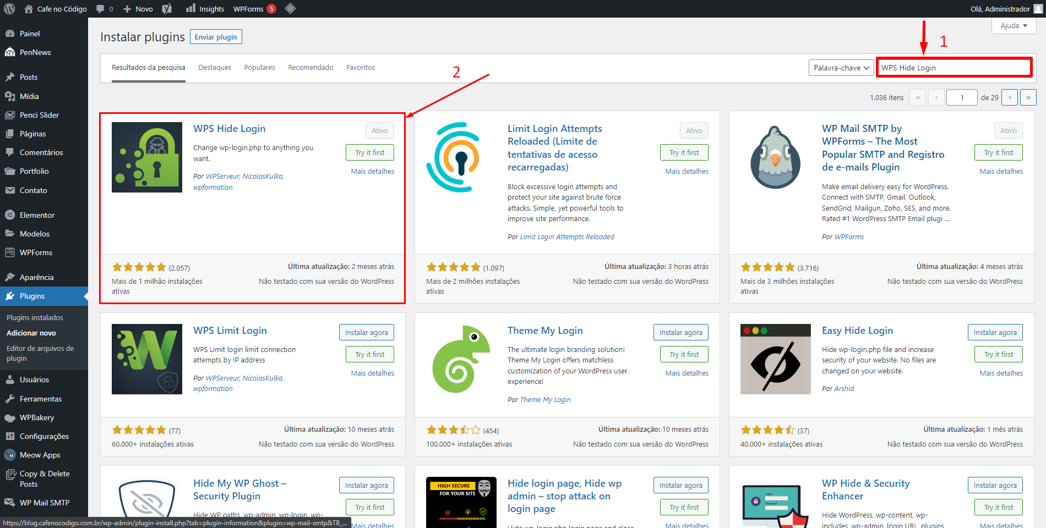Click Try it first for WP Hide & Security Enhancer
Image resolution: width=1046 pixels, height=528 pixels.
999,507
